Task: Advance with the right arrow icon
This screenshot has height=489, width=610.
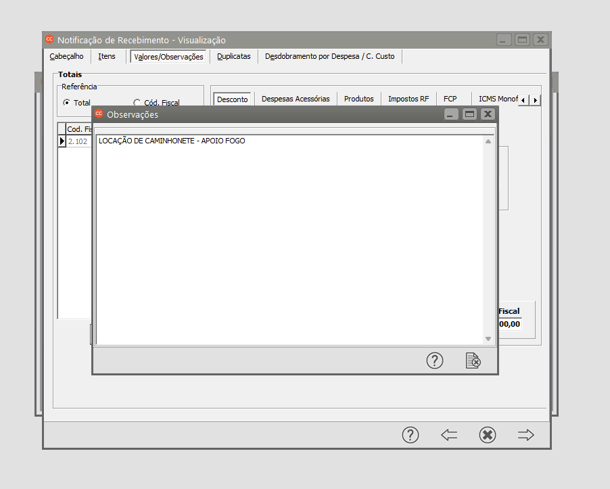Action: [x=525, y=435]
